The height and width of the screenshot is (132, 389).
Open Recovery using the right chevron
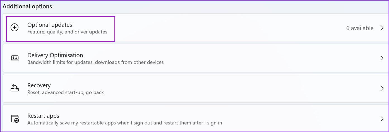[x=382, y=88]
